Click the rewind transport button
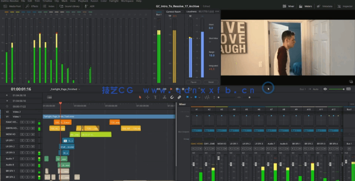 pos(159,89)
